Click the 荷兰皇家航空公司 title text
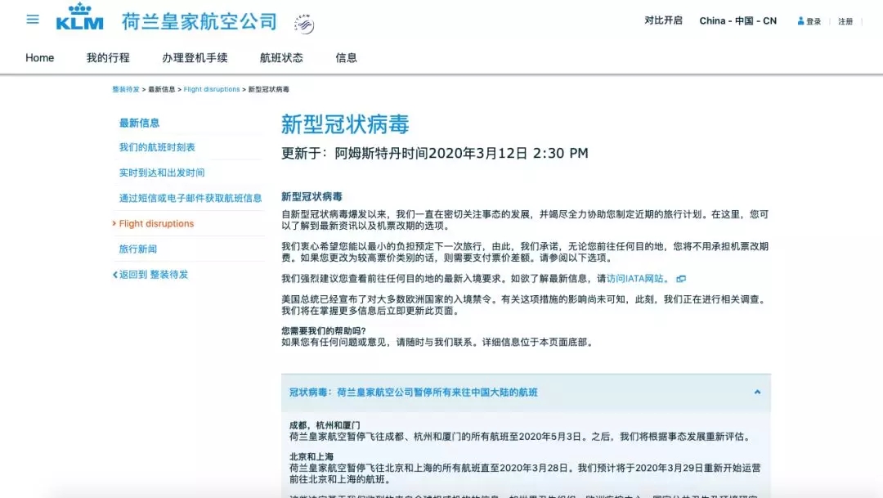The width and height of the screenshot is (883, 498). click(x=199, y=22)
